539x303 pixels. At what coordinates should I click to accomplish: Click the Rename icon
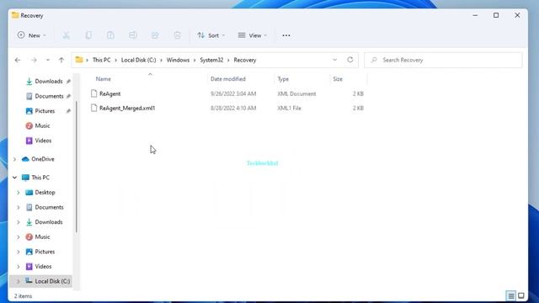point(133,35)
